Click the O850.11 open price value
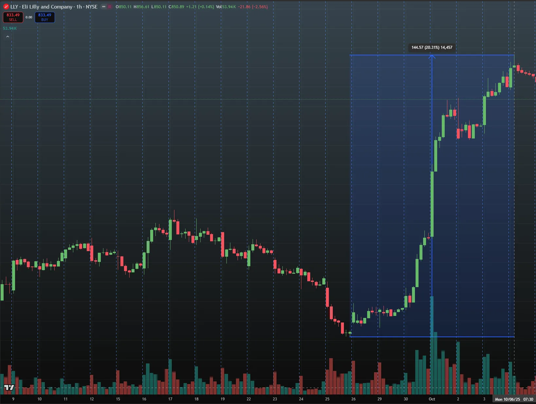The image size is (536, 404). point(123,7)
